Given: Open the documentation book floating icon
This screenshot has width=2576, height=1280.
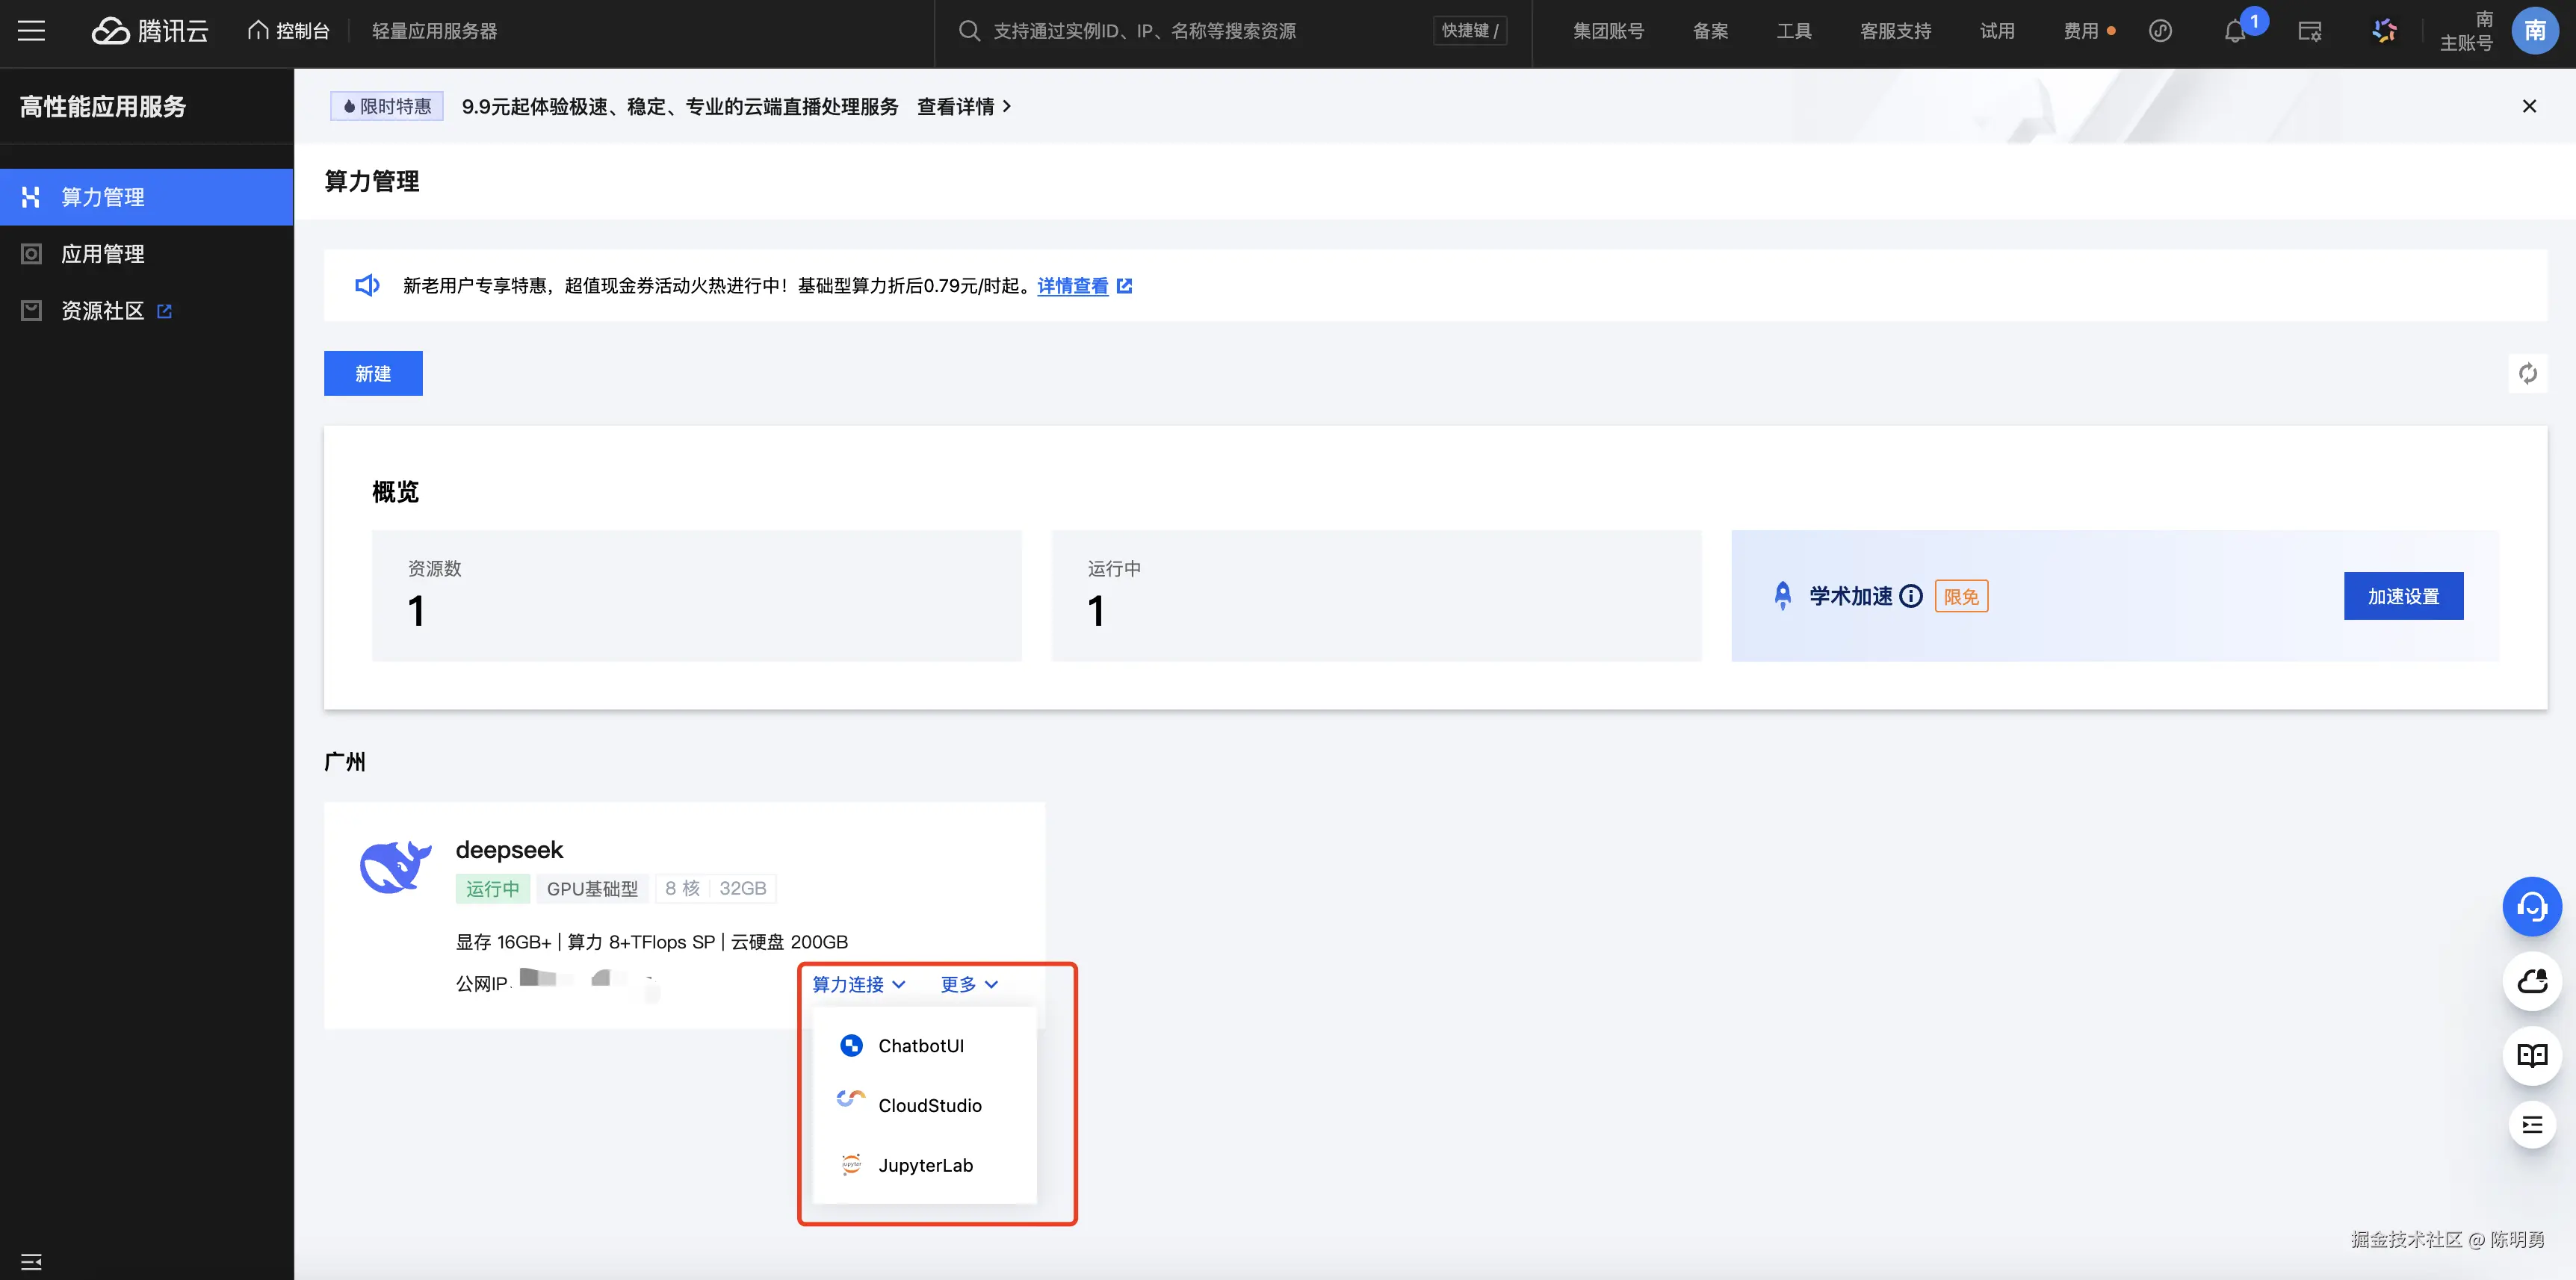Looking at the screenshot, I should click(2531, 1055).
